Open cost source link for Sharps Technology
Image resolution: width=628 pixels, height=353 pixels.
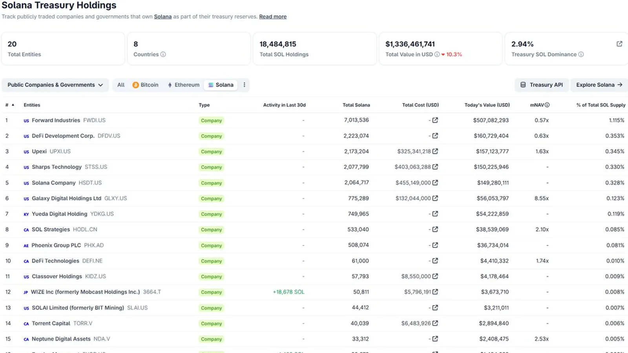(x=435, y=167)
